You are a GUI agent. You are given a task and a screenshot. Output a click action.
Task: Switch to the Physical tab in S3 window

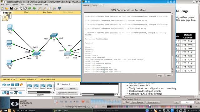coord(86,5)
